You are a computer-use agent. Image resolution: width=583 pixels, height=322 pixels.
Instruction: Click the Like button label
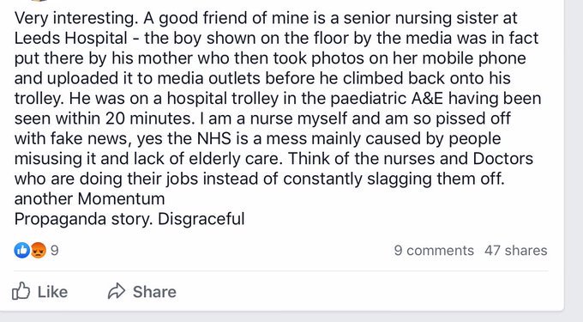click(52, 292)
